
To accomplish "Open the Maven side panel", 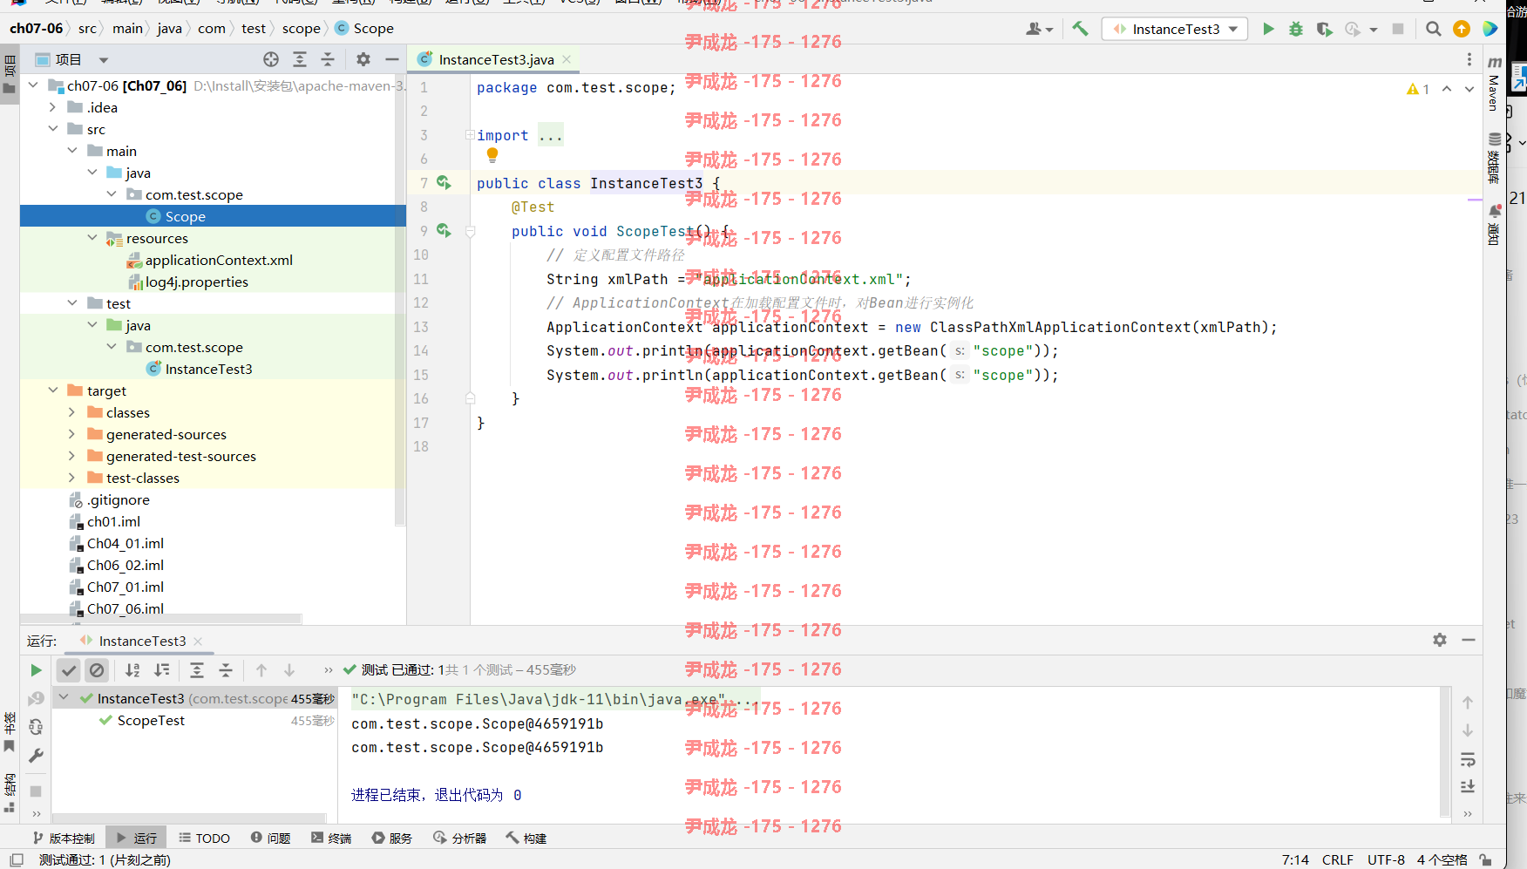I will pyautogui.click(x=1494, y=84).
